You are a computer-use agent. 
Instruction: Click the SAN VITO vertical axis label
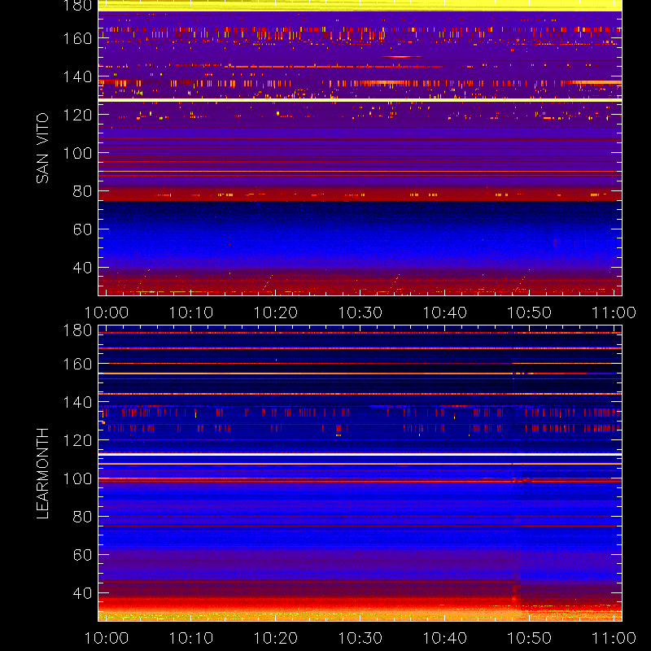click(x=42, y=148)
